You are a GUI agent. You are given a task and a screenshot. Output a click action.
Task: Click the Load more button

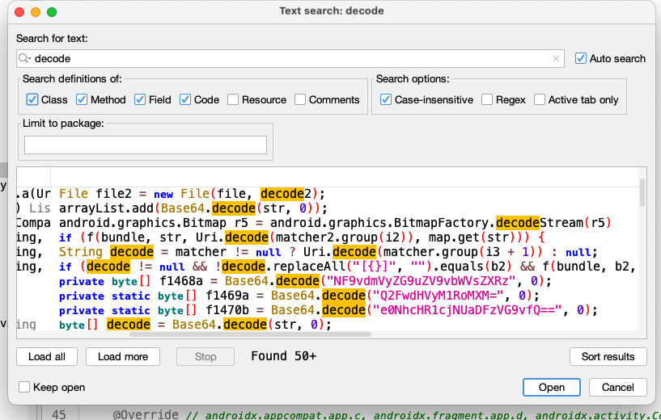point(123,356)
